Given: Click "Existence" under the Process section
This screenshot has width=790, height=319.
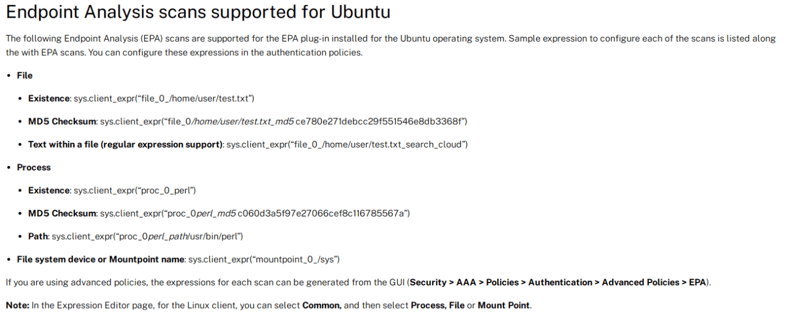Looking at the screenshot, I should click(49, 190).
